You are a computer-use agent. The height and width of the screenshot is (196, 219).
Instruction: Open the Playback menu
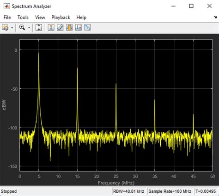click(61, 18)
